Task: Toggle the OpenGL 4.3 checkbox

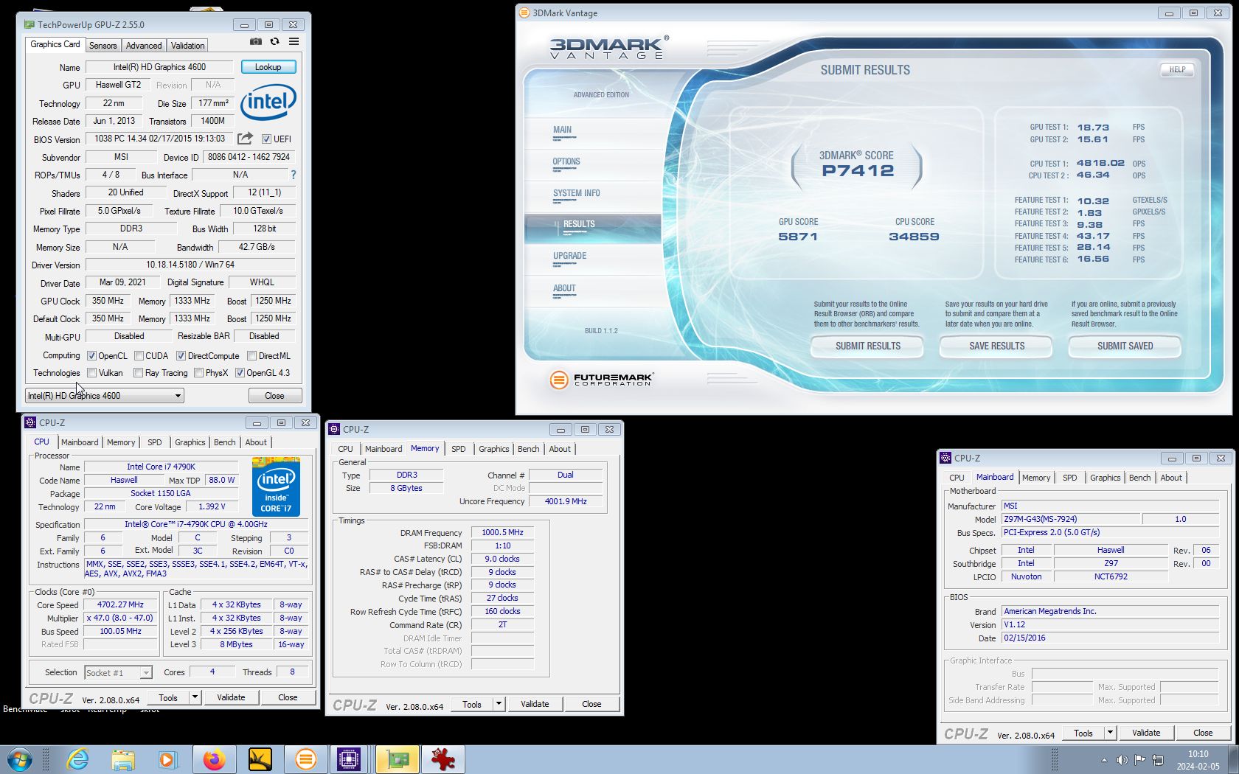Action: [x=240, y=373]
